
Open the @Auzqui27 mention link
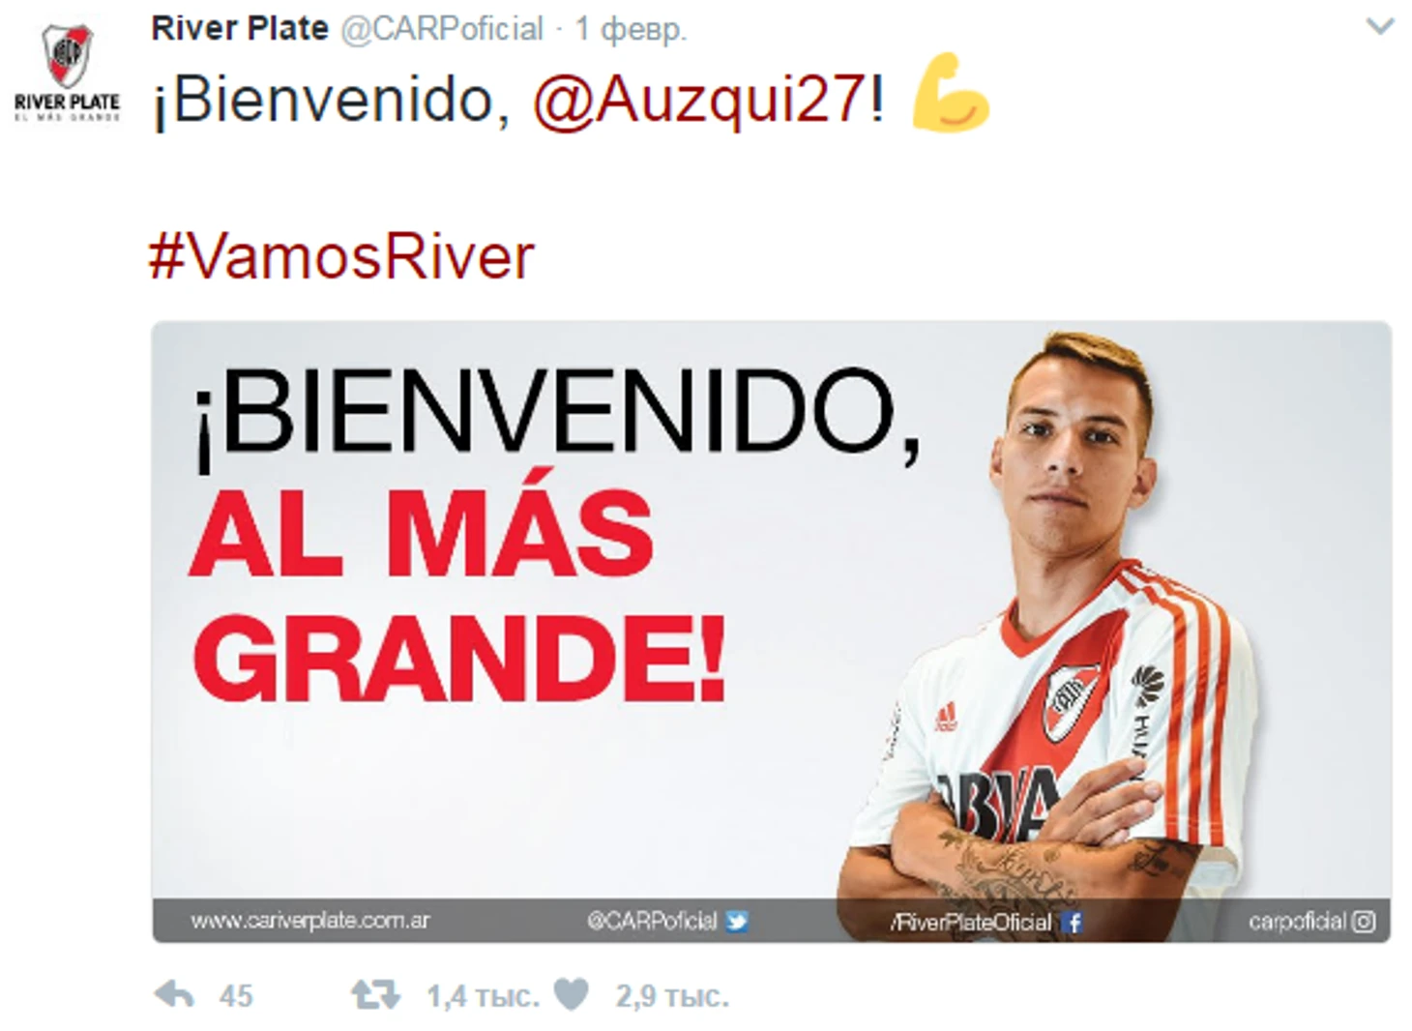(700, 99)
